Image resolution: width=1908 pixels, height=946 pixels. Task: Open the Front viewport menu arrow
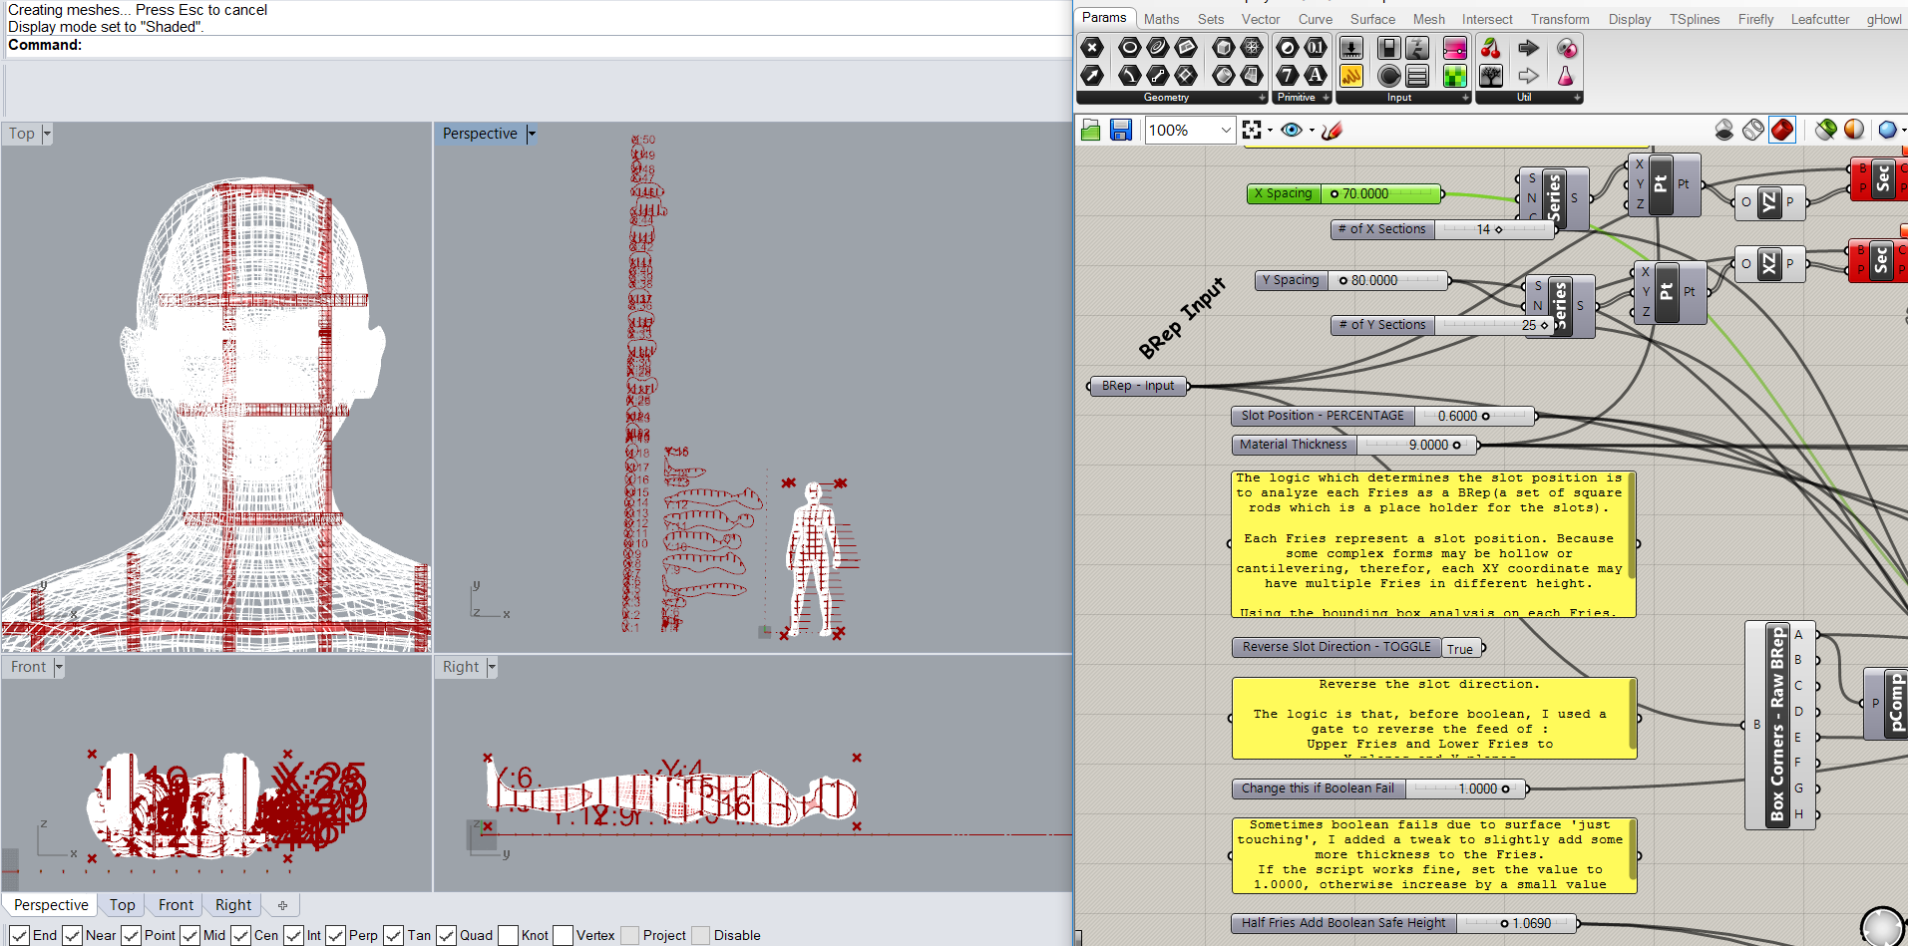pos(59,667)
